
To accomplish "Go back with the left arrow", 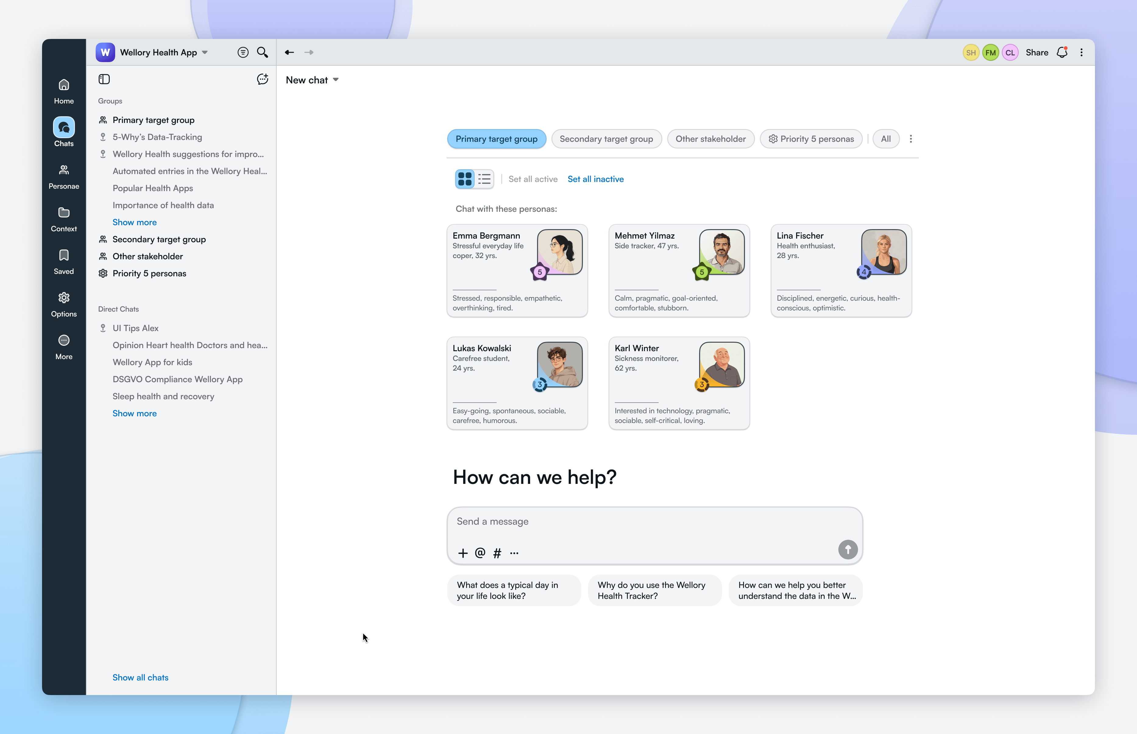I will 289,52.
